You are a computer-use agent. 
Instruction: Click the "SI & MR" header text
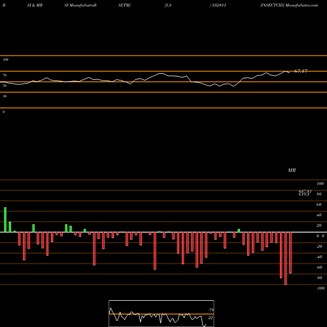(35, 5)
